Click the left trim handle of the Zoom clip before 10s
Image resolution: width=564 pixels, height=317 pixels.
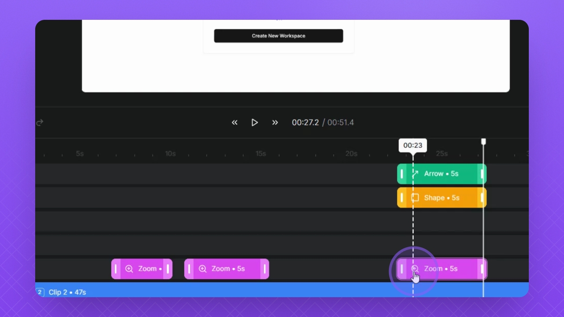(x=116, y=269)
